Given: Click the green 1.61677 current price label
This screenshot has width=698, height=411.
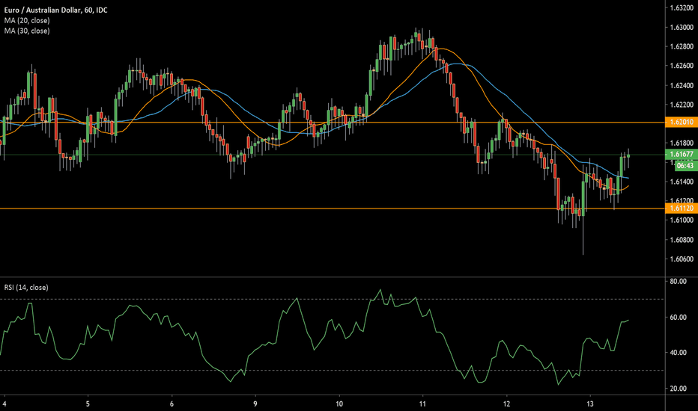Looking at the screenshot, I should [682, 153].
